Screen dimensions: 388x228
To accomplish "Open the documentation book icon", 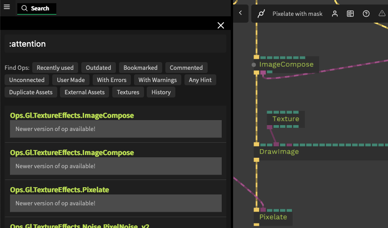I will click(350, 14).
